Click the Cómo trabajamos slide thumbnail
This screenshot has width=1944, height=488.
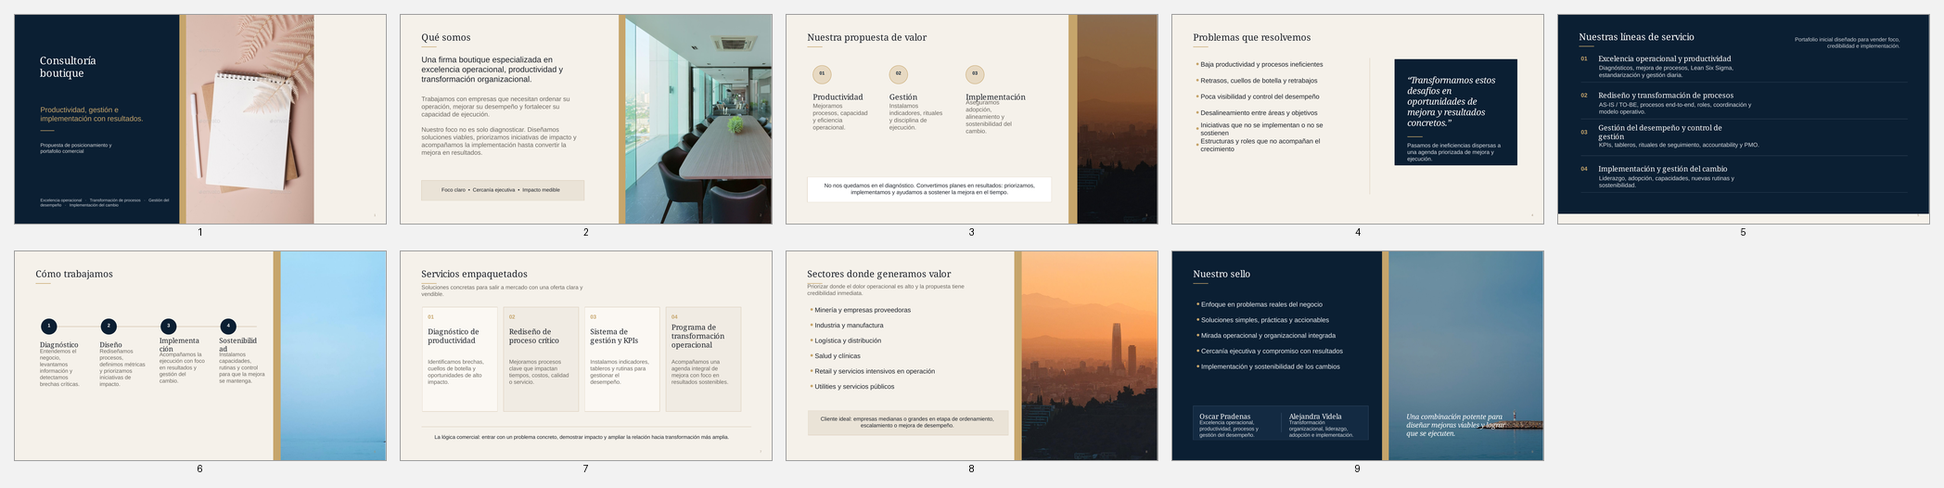(x=200, y=355)
